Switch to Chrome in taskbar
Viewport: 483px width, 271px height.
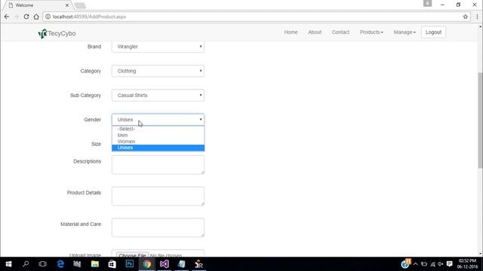[x=147, y=264]
